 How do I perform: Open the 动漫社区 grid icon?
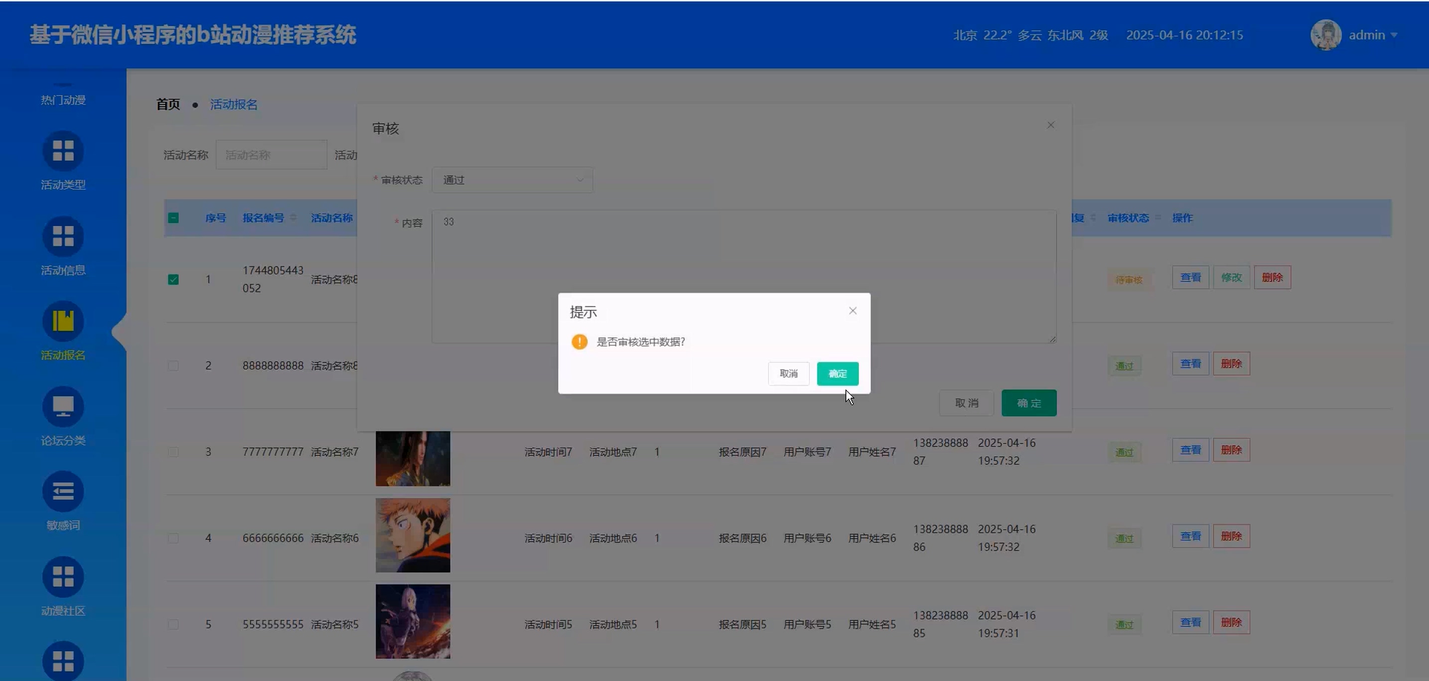(x=63, y=576)
